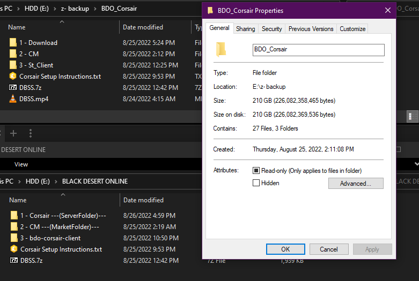Screen dimensions: 419x281
Task: Open Advanced attributes dialog
Action: [356, 184]
